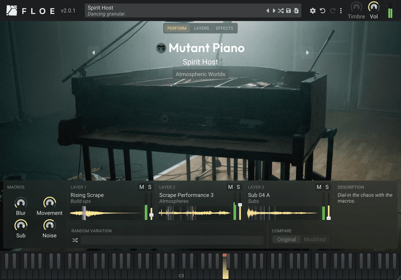Click the Floe logo icon
Viewport: 401px width, 280px height.
pyautogui.click(x=12, y=10)
